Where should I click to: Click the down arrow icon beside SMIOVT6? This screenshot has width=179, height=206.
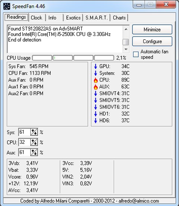[95, 107]
